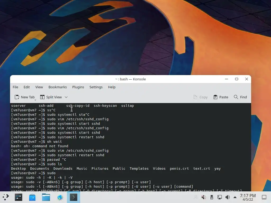Open the View menu

click(x=39, y=87)
